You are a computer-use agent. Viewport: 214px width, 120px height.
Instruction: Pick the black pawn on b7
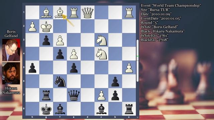click(115, 95)
